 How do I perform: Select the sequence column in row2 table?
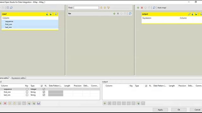click(x=30, y=21)
